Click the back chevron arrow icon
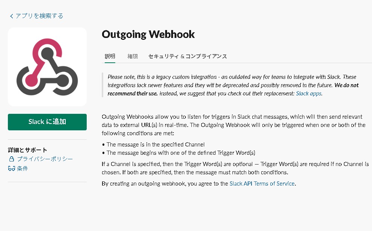Viewport: 372px width, 231px height. click(11, 16)
